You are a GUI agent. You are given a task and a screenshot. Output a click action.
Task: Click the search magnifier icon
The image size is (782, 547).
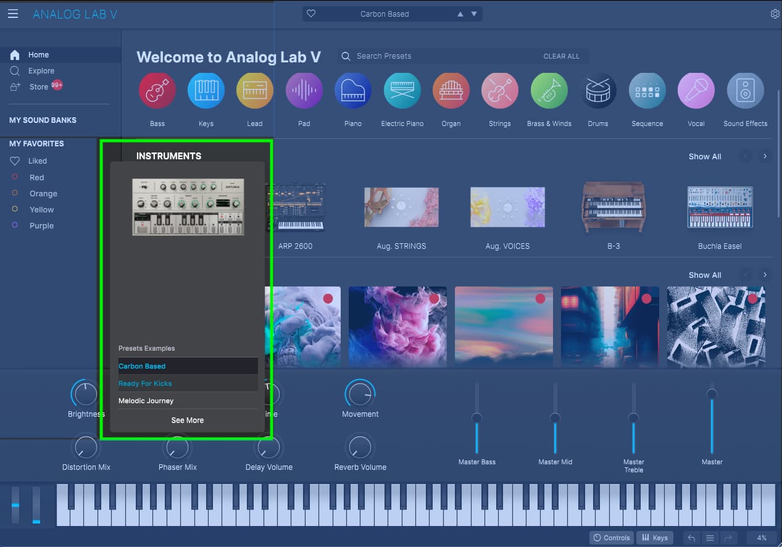pos(346,56)
